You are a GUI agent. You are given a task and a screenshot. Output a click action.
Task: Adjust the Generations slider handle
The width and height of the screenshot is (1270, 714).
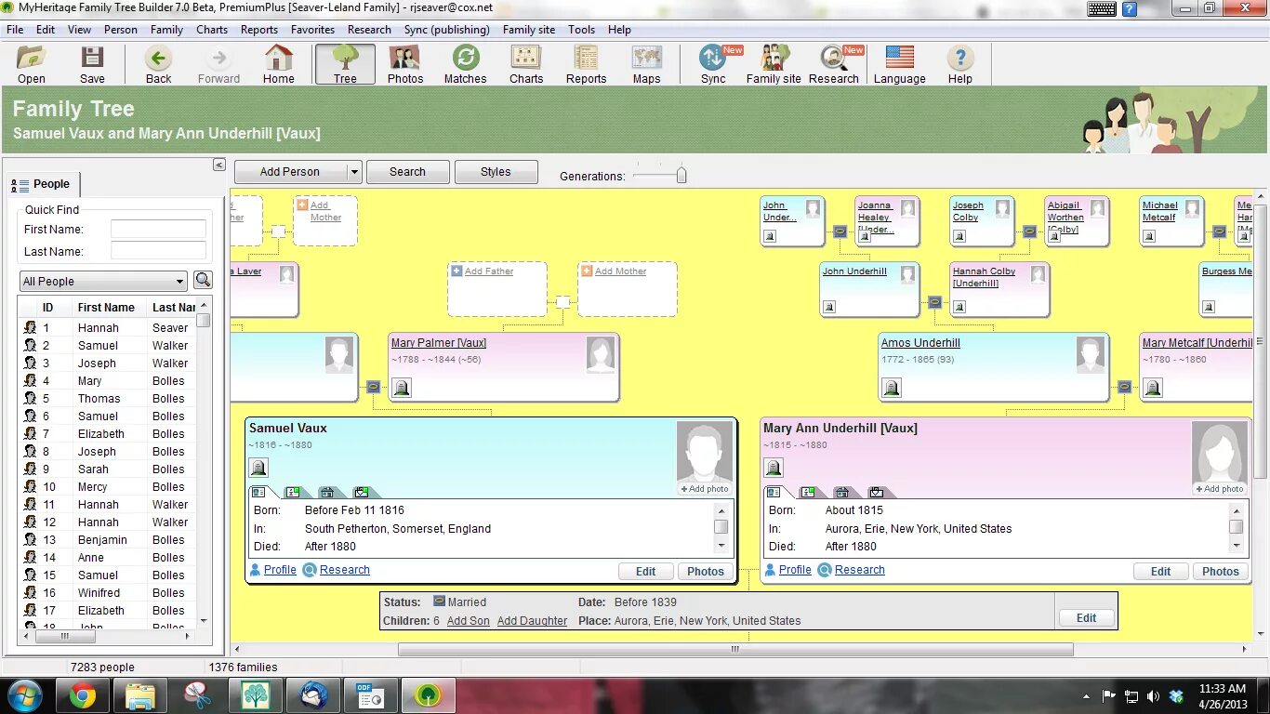point(681,175)
